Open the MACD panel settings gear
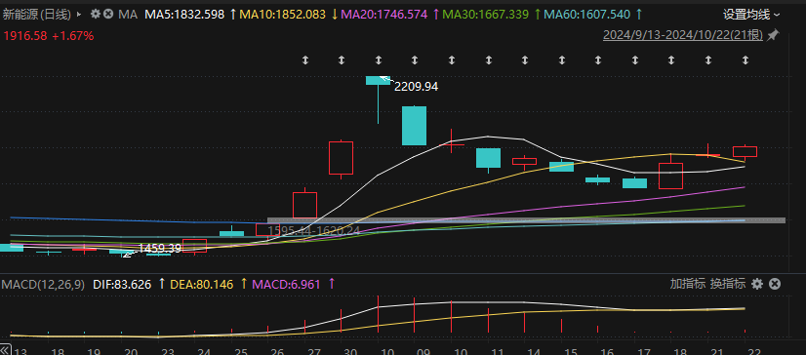Viewport: 806px width, 355px height. click(x=756, y=284)
